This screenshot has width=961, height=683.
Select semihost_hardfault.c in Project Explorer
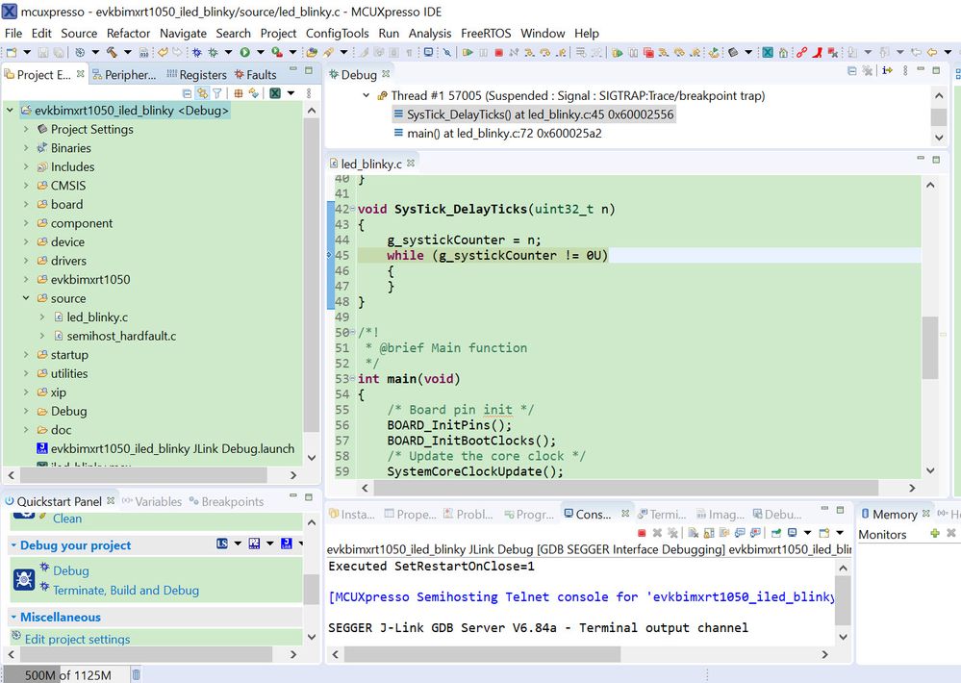click(121, 336)
